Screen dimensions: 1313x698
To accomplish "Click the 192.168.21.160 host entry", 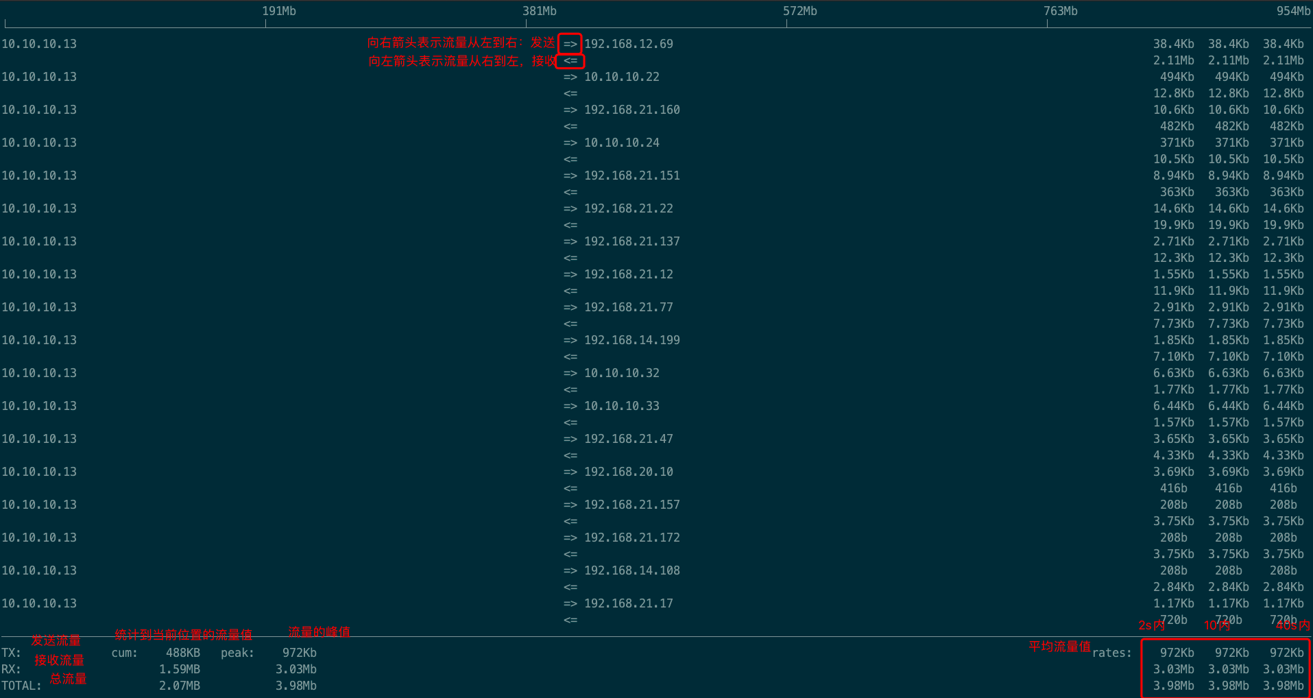I will pos(631,110).
